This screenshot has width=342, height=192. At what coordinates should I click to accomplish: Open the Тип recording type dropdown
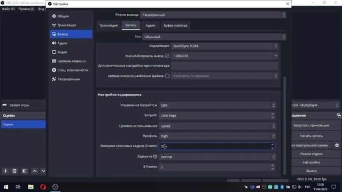tap(214, 37)
